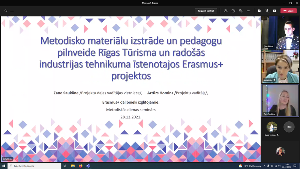This screenshot has width=300, height=169.
Task: Show the participants panel
Action: pyautogui.click(x=226, y=11)
